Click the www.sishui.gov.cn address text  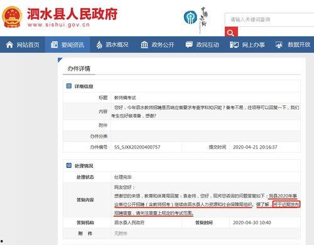[x=58, y=24]
